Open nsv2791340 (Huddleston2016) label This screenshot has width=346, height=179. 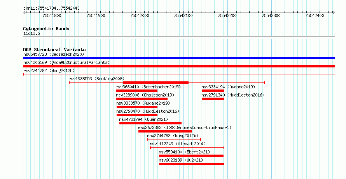233,95
